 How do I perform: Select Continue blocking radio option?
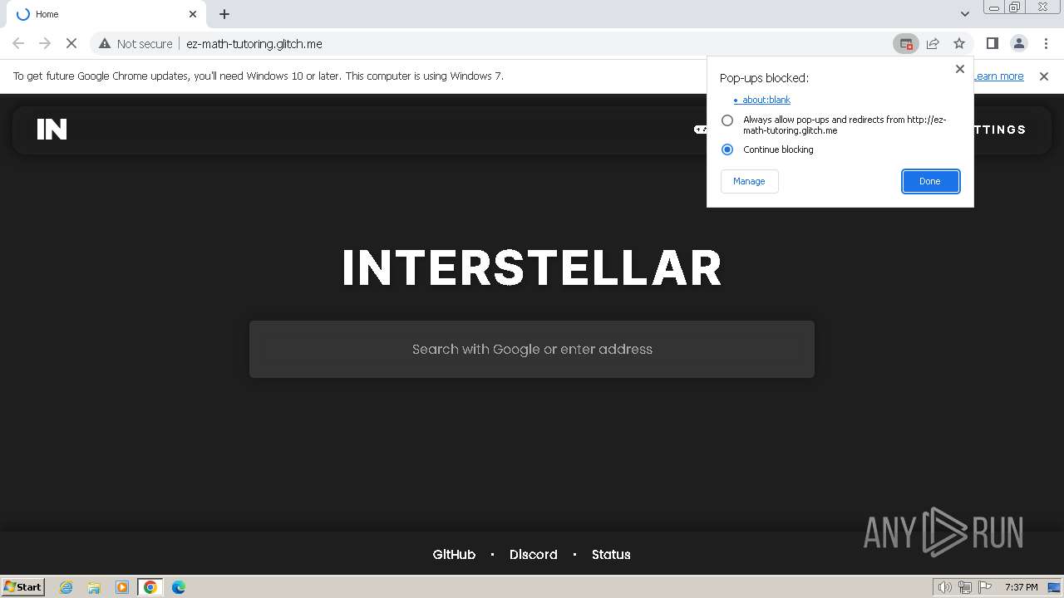coord(727,149)
